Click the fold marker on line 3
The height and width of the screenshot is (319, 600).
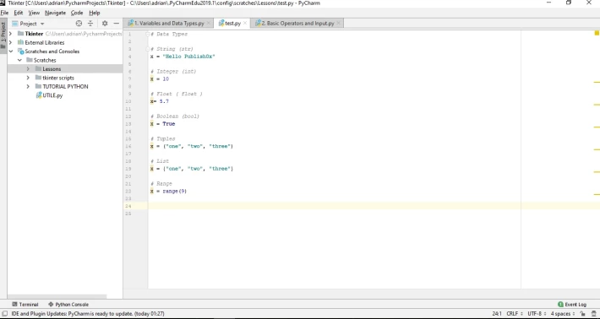tap(148, 49)
